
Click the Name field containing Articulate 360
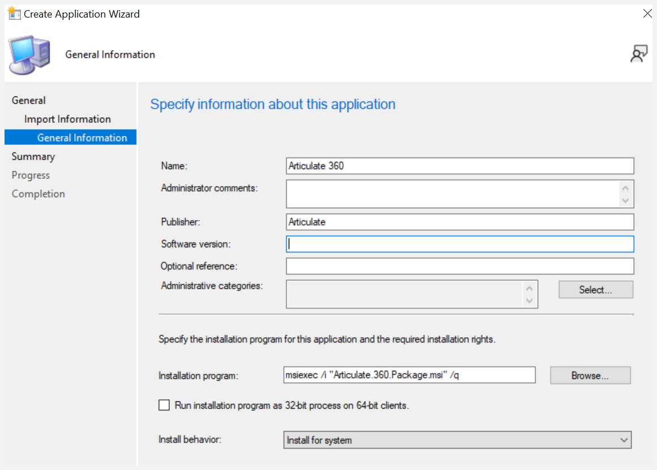tap(460, 166)
